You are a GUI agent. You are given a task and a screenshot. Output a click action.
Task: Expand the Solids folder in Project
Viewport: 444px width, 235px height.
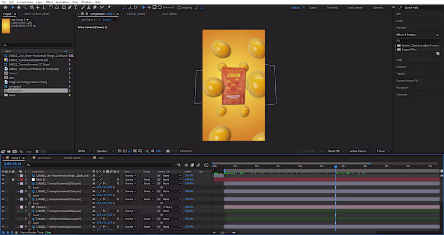tap(2, 95)
